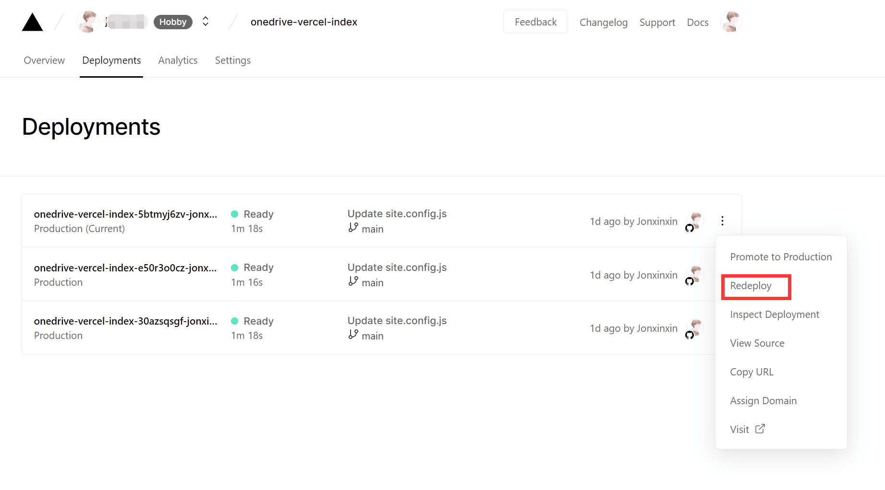Screen dimensions: 885x490
Task: Open the onedrive-vercel-index project breadcrumb
Action: [304, 22]
